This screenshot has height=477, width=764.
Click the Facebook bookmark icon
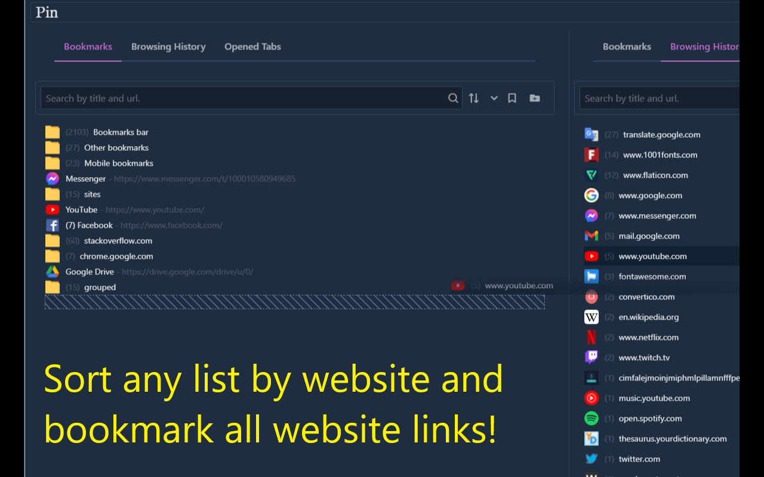[53, 225]
